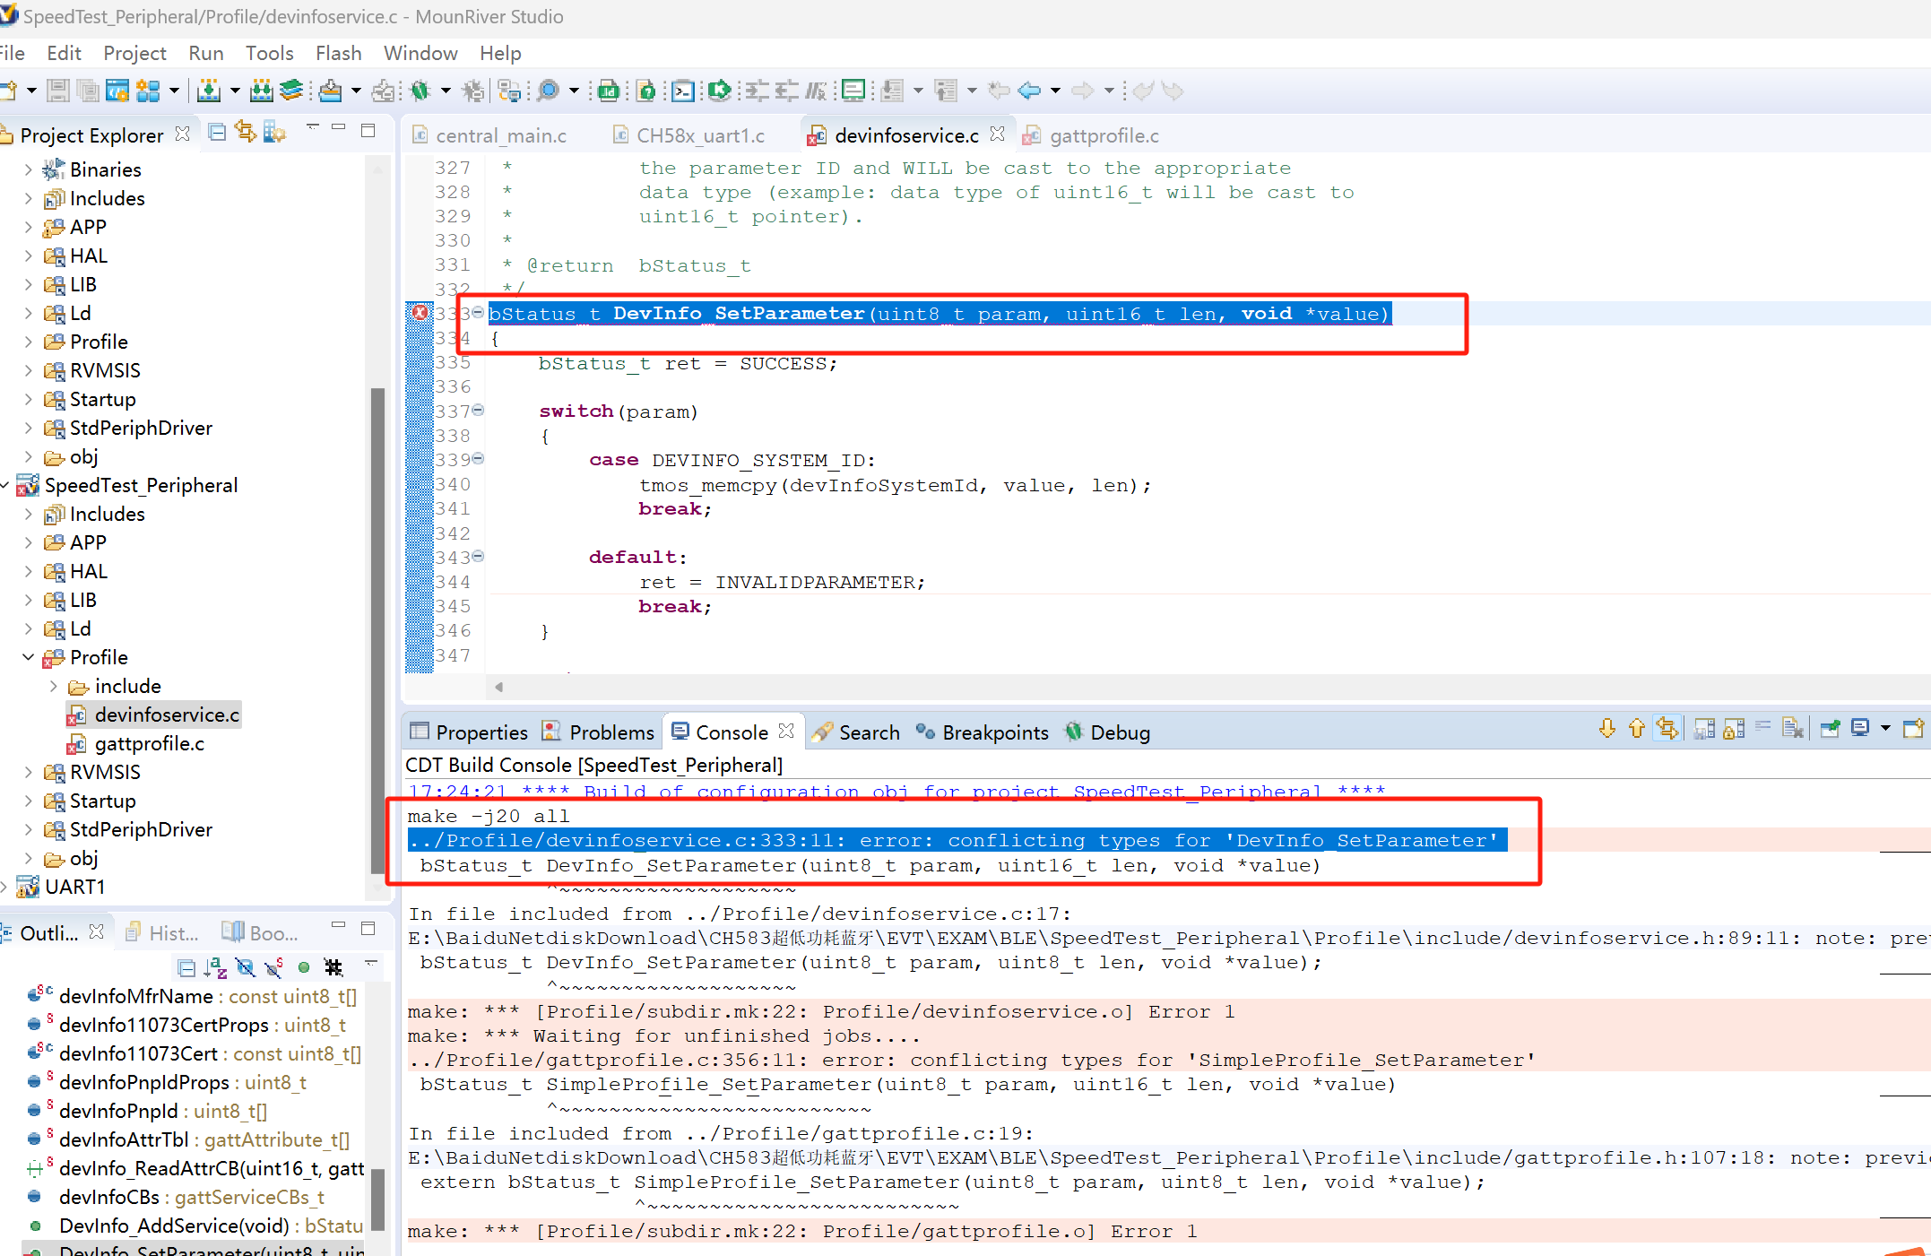Toggle Pin Console icon
The width and height of the screenshot is (1931, 1256).
click(x=1831, y=729)
